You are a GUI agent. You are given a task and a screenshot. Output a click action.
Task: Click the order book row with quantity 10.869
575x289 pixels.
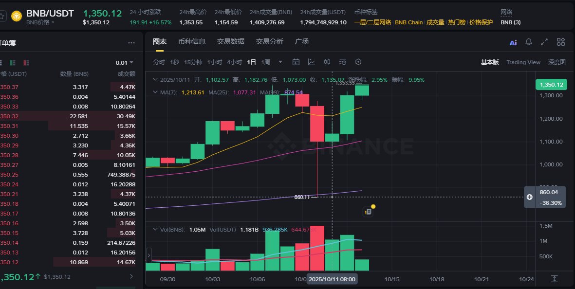pyautogui.click(x=68, y=262)
